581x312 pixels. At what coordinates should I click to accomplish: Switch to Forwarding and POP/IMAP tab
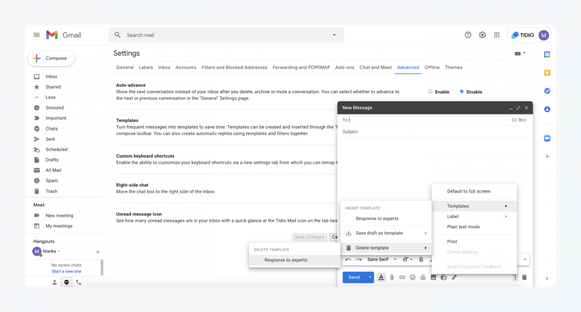(x=301, y=67)
